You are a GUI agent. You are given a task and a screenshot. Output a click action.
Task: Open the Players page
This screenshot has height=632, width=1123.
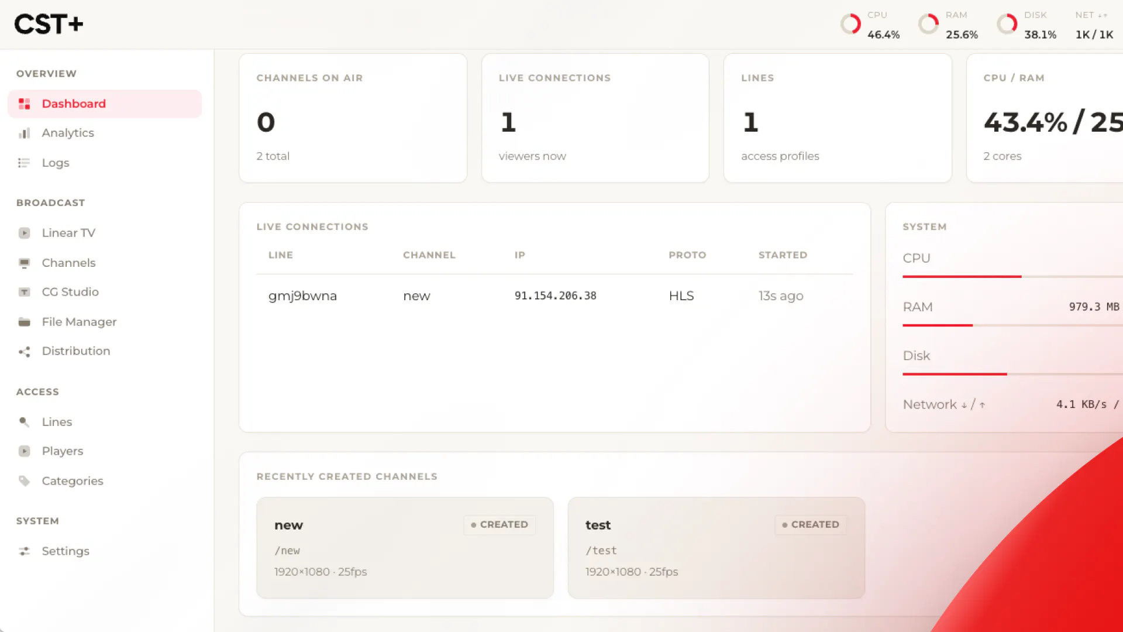(105, 451)
